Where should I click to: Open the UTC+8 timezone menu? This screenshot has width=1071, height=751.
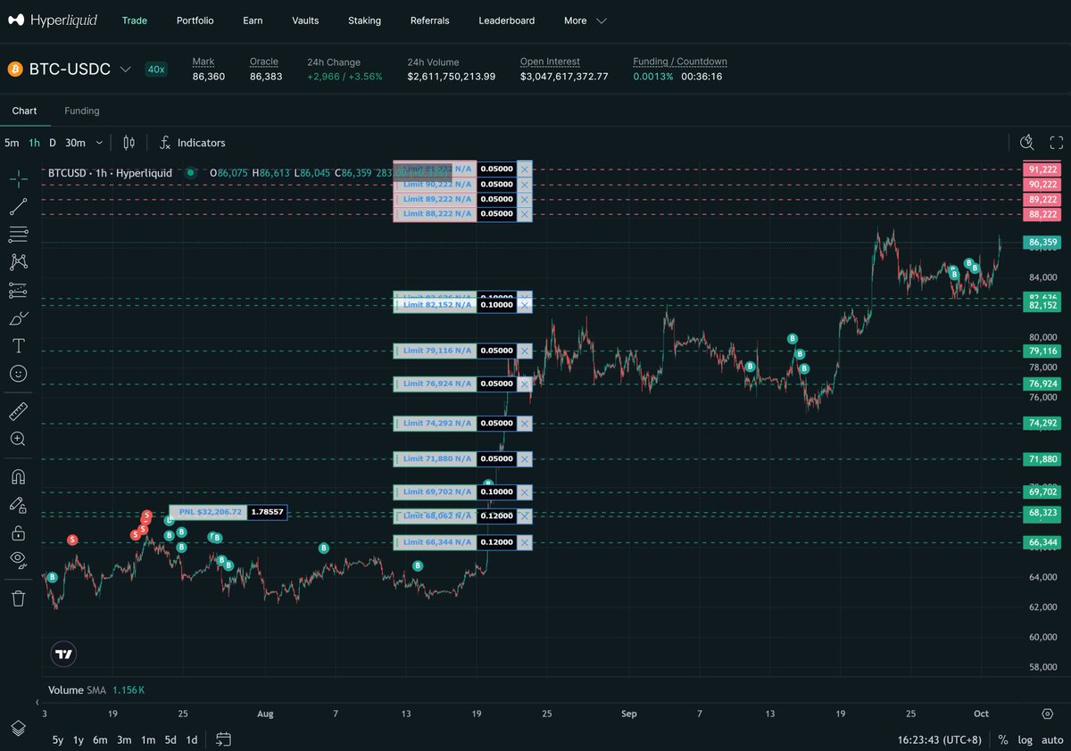[941, 739]
